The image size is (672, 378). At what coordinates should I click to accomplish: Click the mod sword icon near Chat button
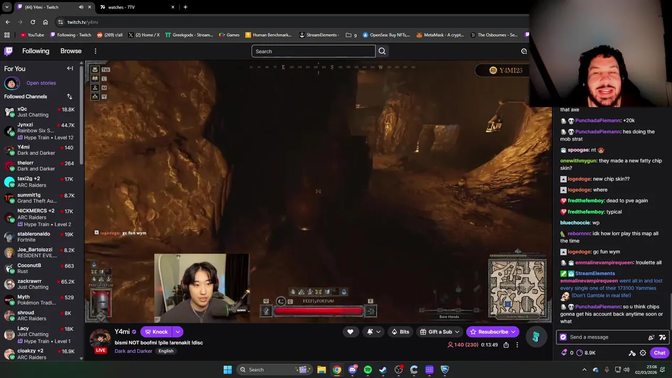coord(632,353)
